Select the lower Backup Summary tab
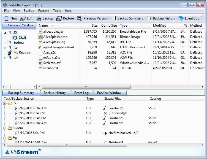The height and width of the screenshot is (159, 207). [21, 93]
